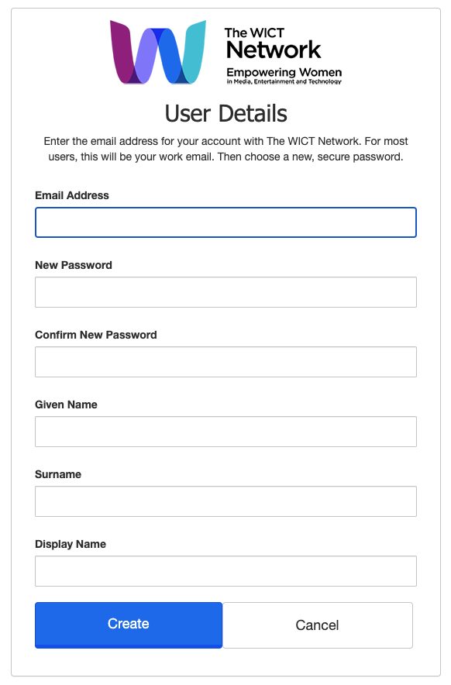Viewport: 451px width, 685px height.
Task: Focus the Given Name text box
Action: (226, 432)
